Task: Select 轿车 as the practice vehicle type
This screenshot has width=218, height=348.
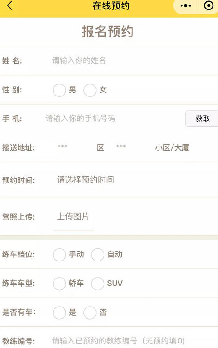Action: [x=59, y=284]
